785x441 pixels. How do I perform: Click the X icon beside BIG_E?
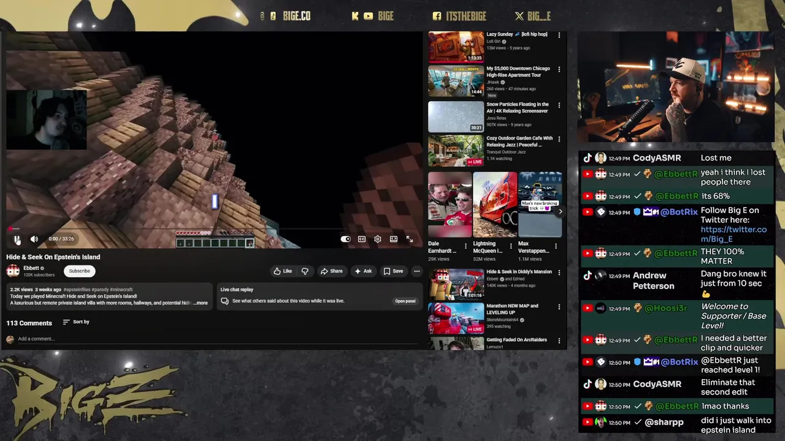[519, 17]
